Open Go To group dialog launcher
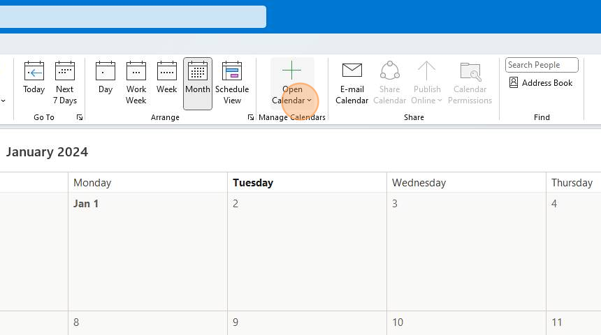 (x=80, y=117)
